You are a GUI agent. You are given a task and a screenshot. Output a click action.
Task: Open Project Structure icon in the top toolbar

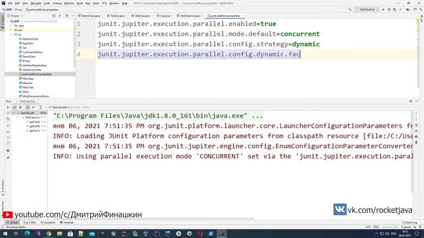[x=408, y=9]
